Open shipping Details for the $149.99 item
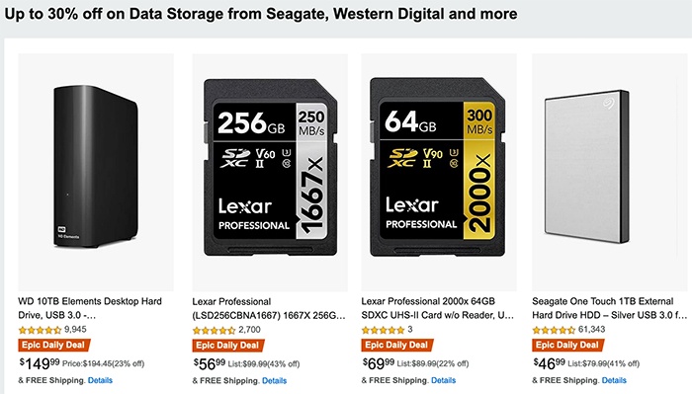 point(100,380)
